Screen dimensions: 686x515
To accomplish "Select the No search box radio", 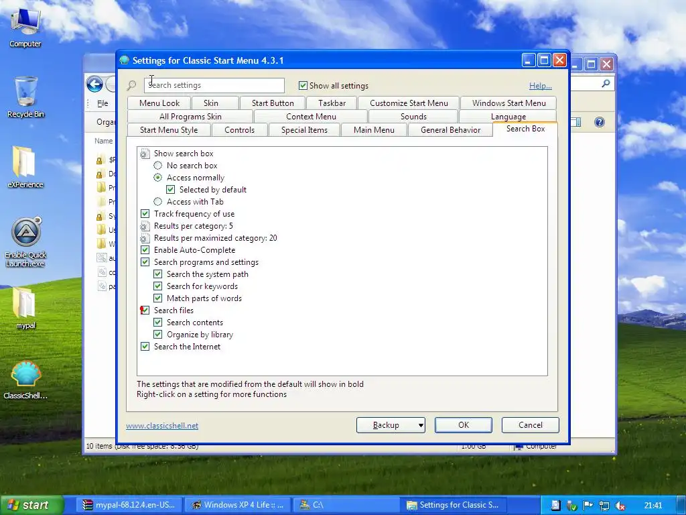I will click(x=158, y=166).
